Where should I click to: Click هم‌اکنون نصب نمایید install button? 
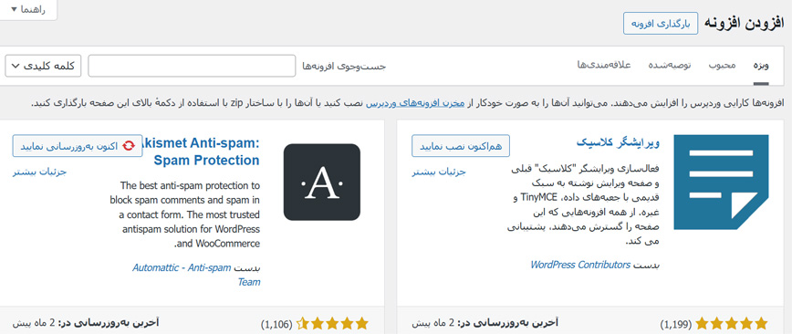pos(461,146)
